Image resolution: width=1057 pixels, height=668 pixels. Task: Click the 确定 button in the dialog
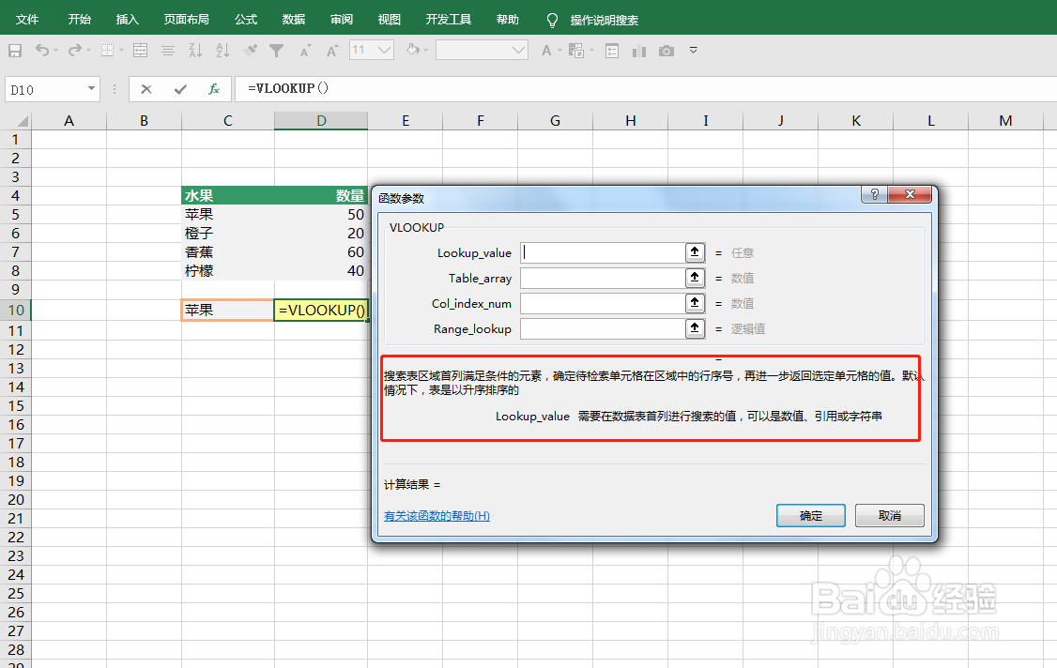pyautogui.click(x=811, y=516)
